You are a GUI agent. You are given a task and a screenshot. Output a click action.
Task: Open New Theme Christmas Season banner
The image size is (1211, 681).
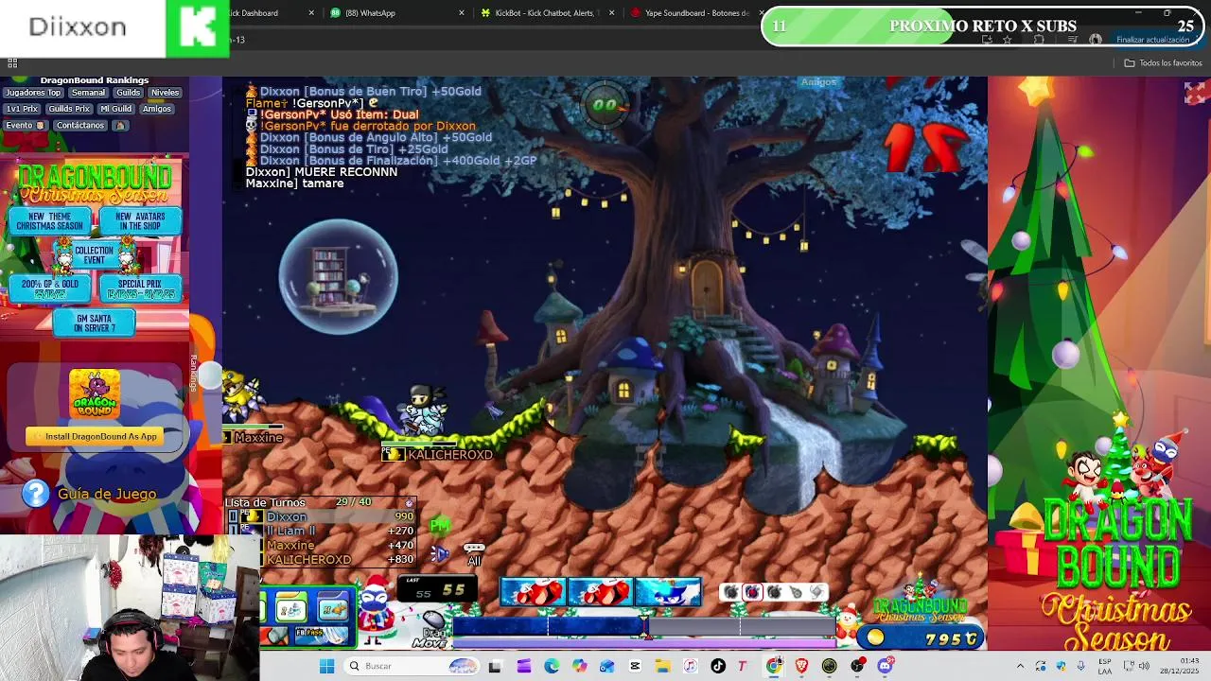click(50, 221)
